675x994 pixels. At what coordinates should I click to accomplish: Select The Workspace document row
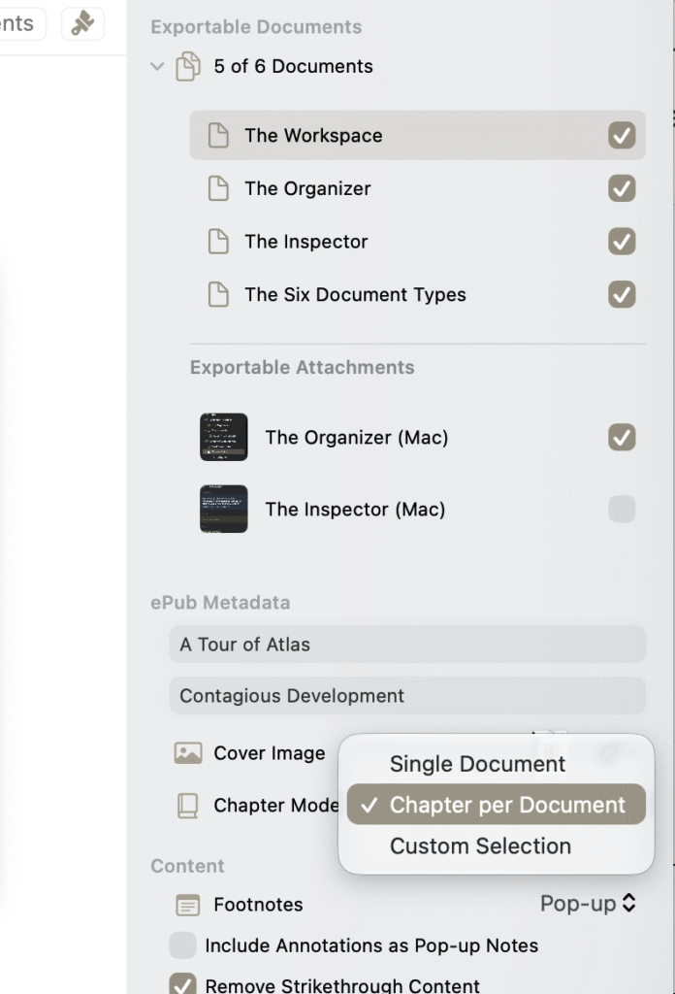click(x=417, y=135)
